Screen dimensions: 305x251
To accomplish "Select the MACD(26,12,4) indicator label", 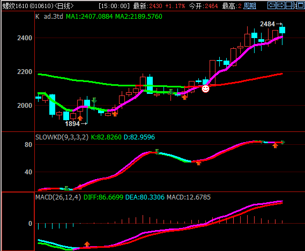I will click(58, 197).
